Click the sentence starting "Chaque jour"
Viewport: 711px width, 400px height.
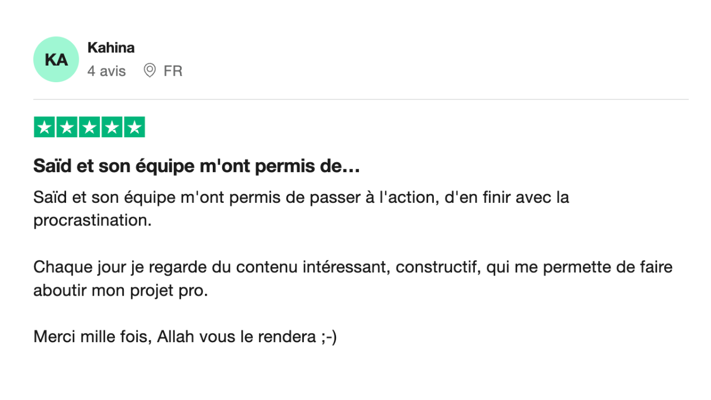(x=353, y=267)
